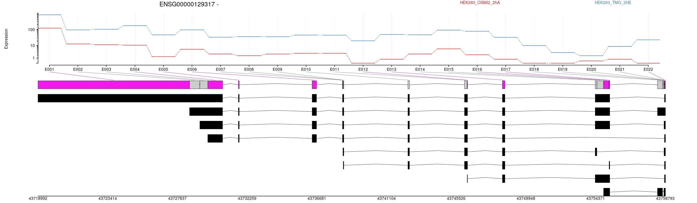Viewport: 697px width, 203px height.
Task: Click exon label E001
Action: (x=49, y=70)
